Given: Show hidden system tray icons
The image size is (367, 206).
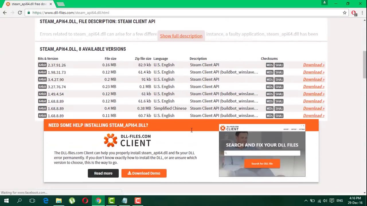Looking at the screenshot, I should (x=306, y=201).
